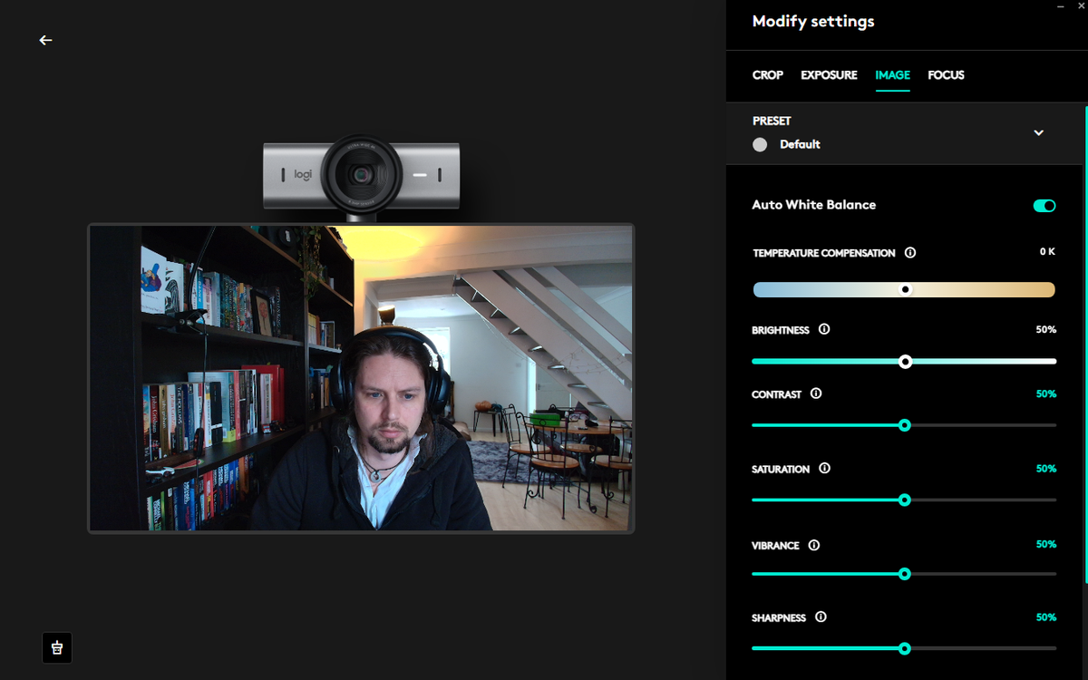
Task: Click the Auto White Balance label
Action: point(814,205)
